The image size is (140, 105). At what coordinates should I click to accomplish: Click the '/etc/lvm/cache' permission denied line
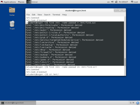point(51,47)
